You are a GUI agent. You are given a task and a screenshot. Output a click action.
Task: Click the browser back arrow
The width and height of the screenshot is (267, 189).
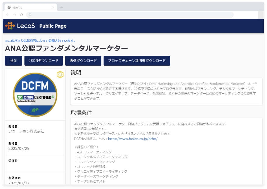[x=8, y=15]
